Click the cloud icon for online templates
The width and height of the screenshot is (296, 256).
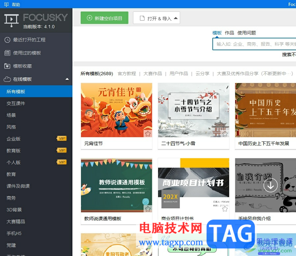[x=7, y=79]
